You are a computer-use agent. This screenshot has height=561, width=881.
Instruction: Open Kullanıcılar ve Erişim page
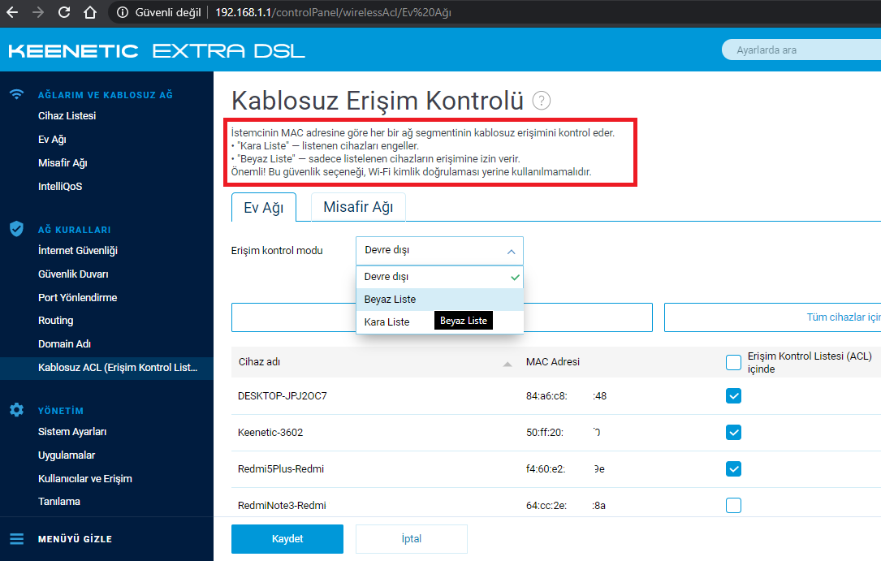84,479
